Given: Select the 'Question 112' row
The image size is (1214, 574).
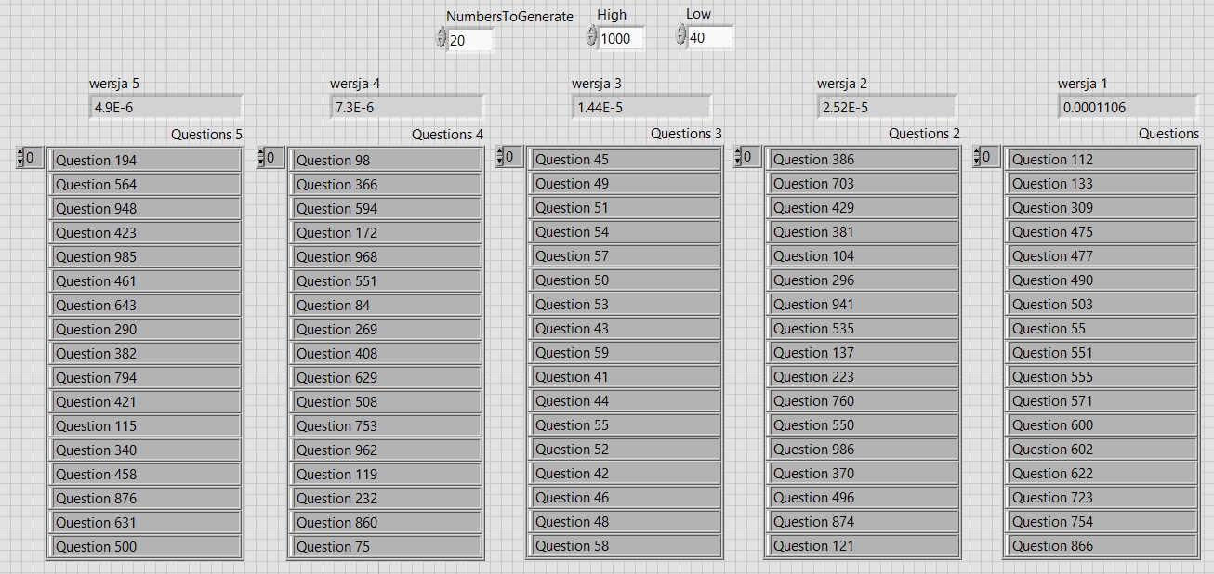Looking at the screenshot, I should tap(1102, 159).
